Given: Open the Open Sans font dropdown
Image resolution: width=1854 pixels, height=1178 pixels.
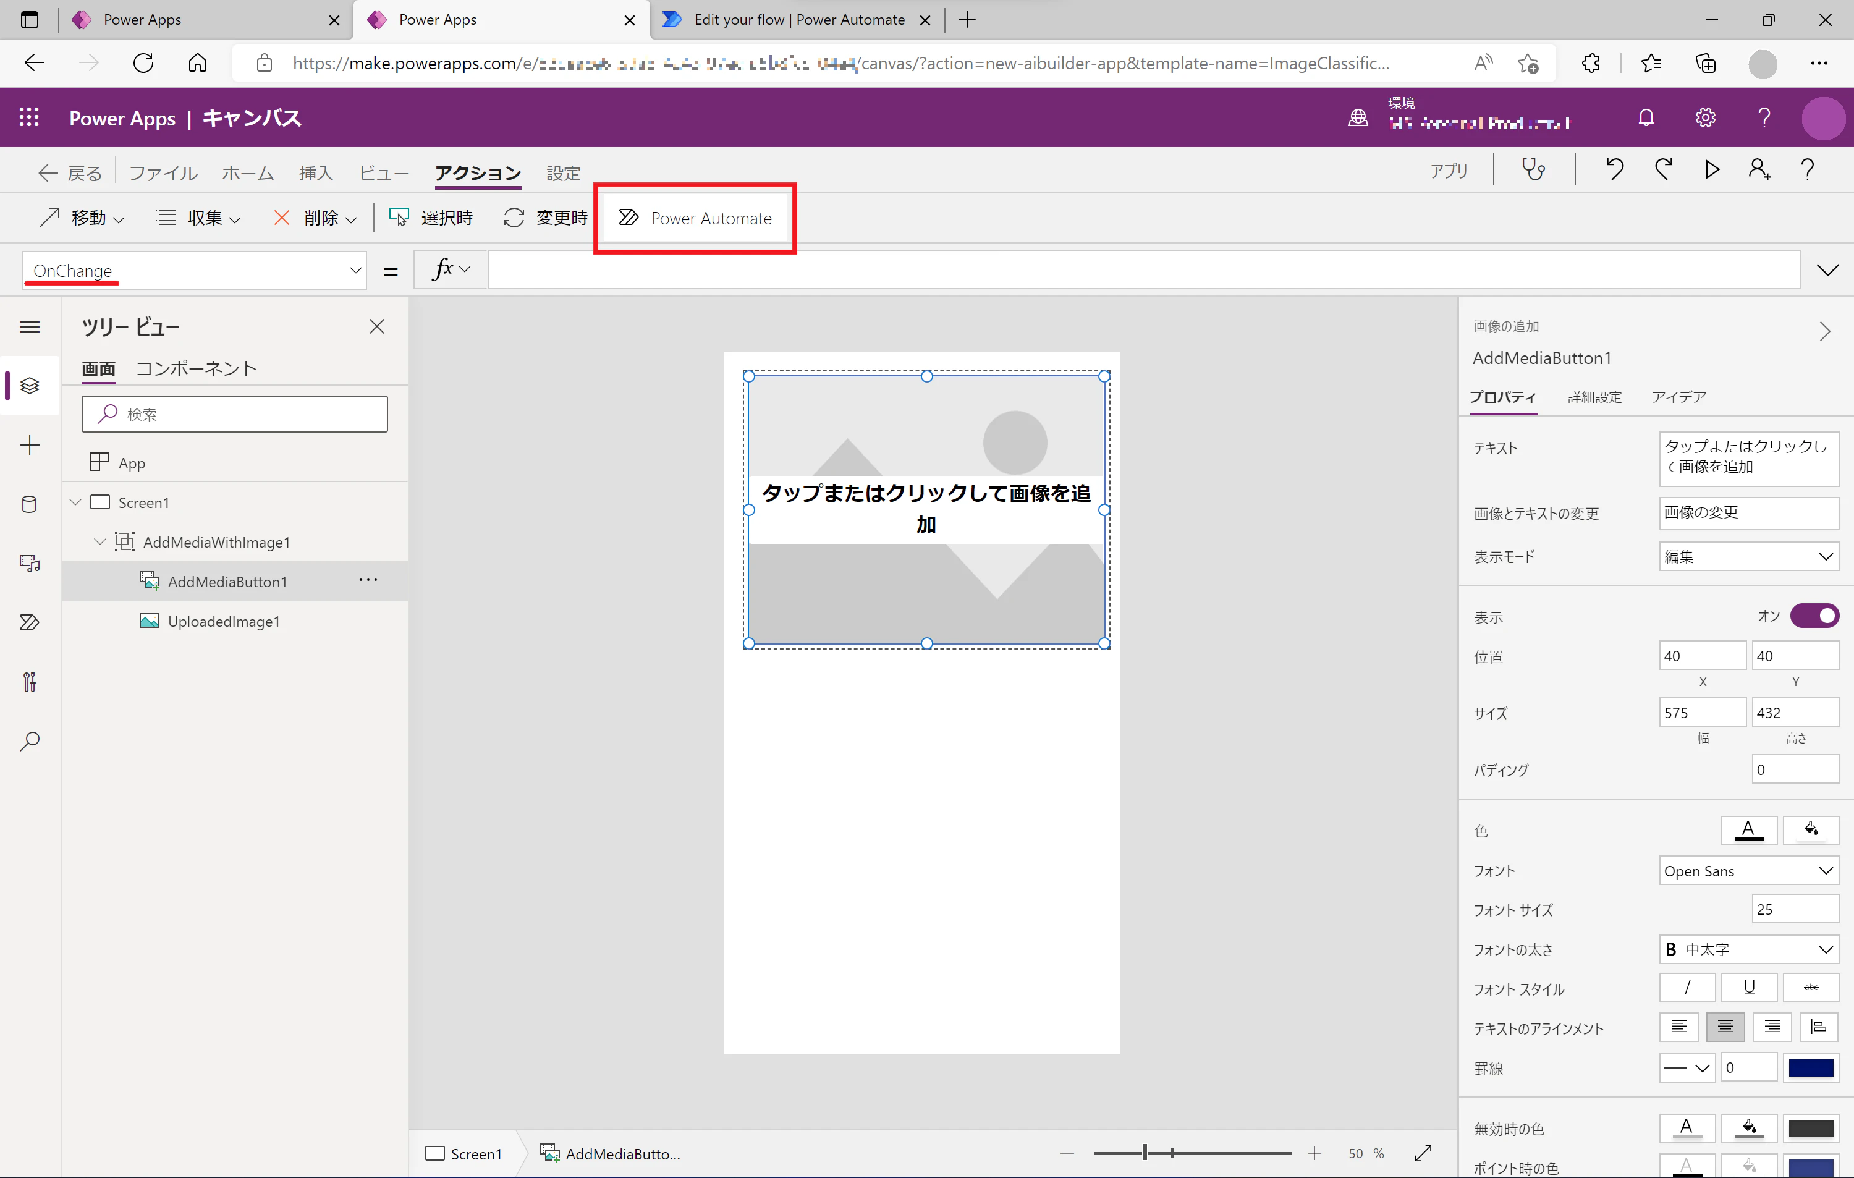Looking at the screenshot, I should click(x=1748, y=871).
